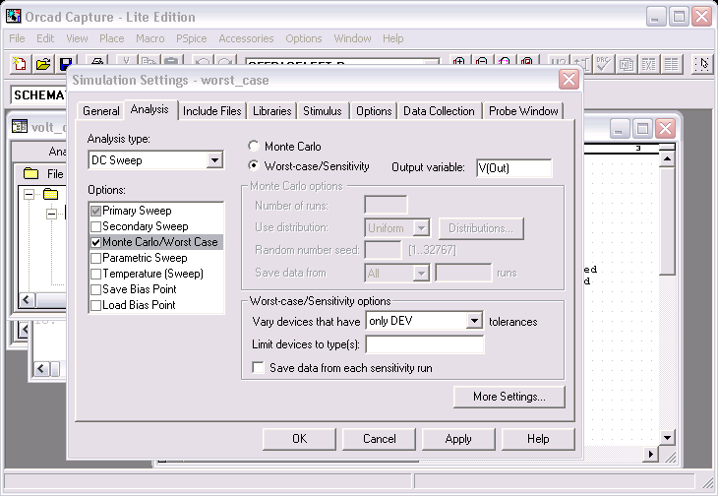Open the PSpice menu
Image resolution: width=718 pixels, height=496 pixels.
pos(192,38)
